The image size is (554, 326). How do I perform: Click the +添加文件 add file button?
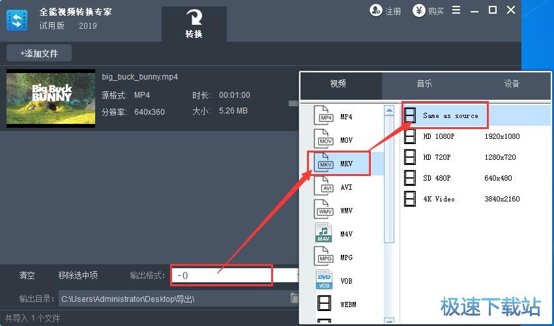tap(39, 53)
